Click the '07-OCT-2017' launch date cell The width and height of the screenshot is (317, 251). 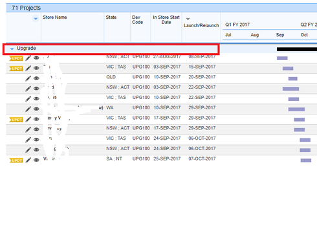click(x=202, y=158)
